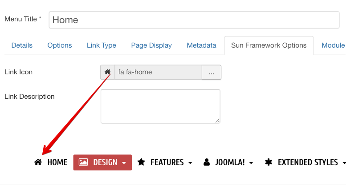Go to the Page Display tab
The height and width of the screenshot is (194, 346).
click(151, 45)
